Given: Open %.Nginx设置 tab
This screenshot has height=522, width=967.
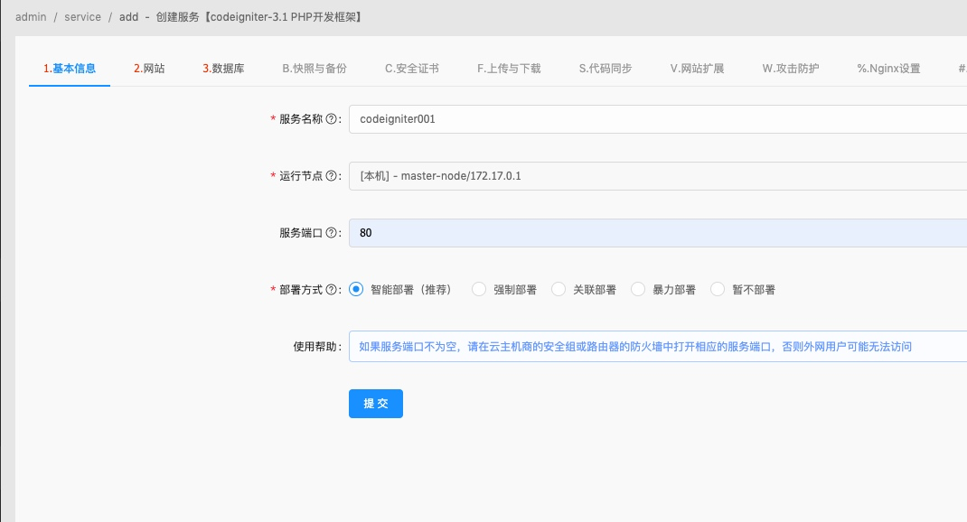Looking at the screenshot, I should point(888,69).
